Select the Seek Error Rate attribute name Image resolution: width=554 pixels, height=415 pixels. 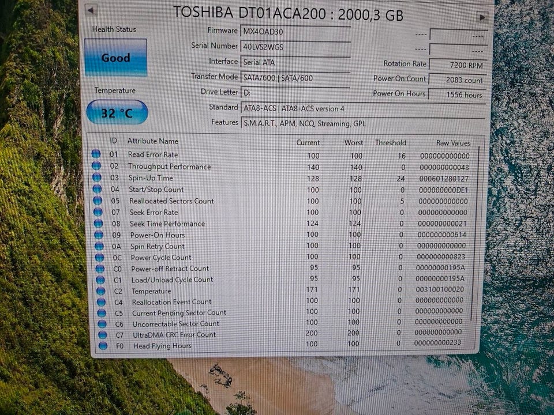point(154,213)
